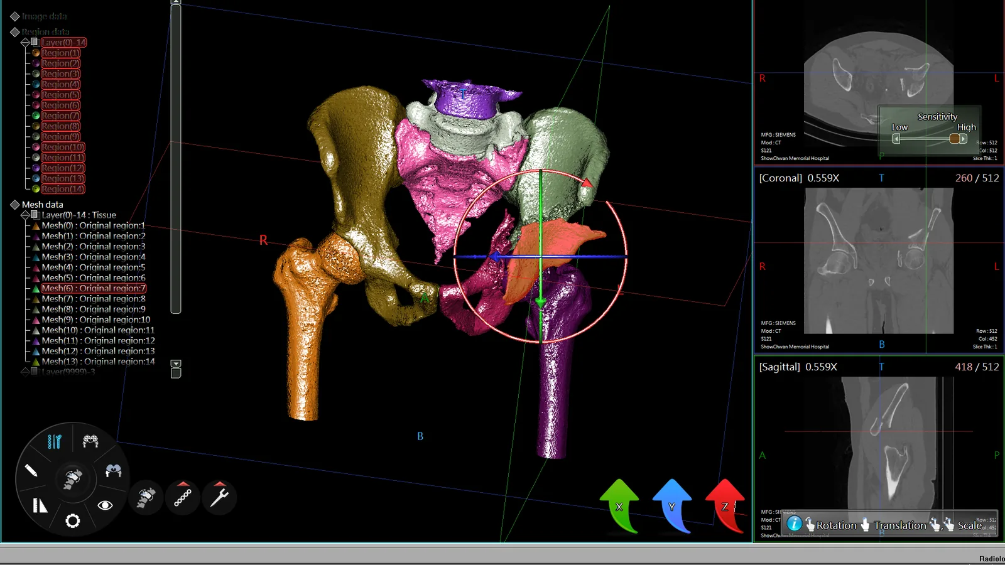Click the axial CT slice view
The height and width of the screenshot is (565, 1005).
coord(879,82)
